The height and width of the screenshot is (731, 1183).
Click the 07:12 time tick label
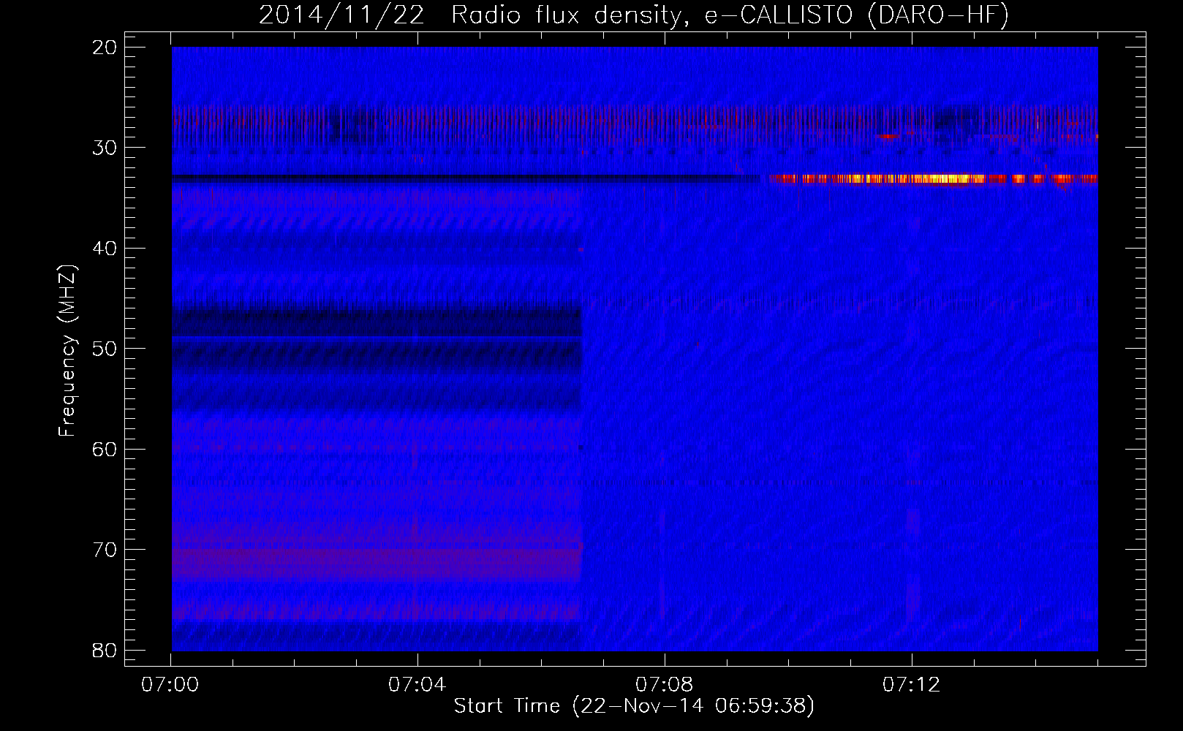[x=911, y=685]
